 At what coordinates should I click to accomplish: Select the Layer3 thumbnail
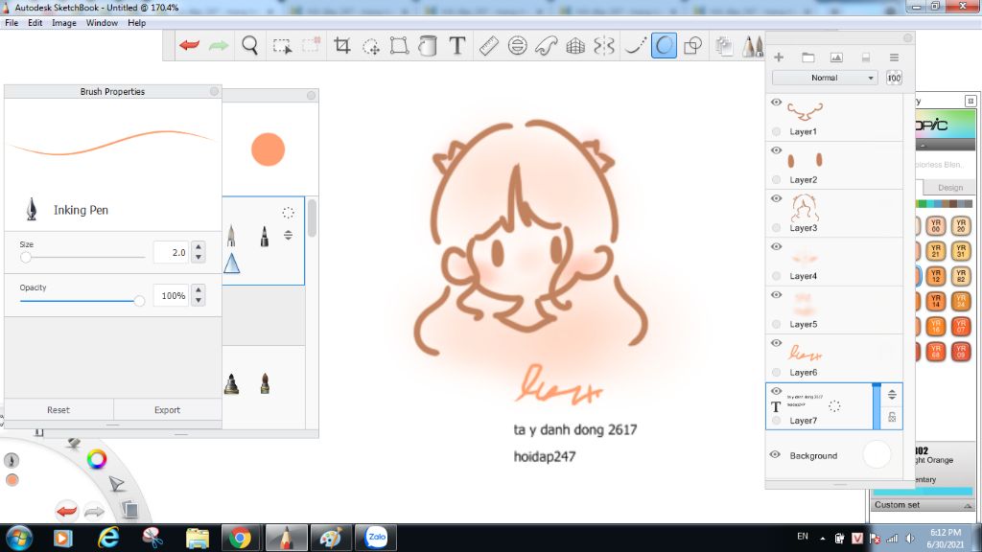[805, 207]
